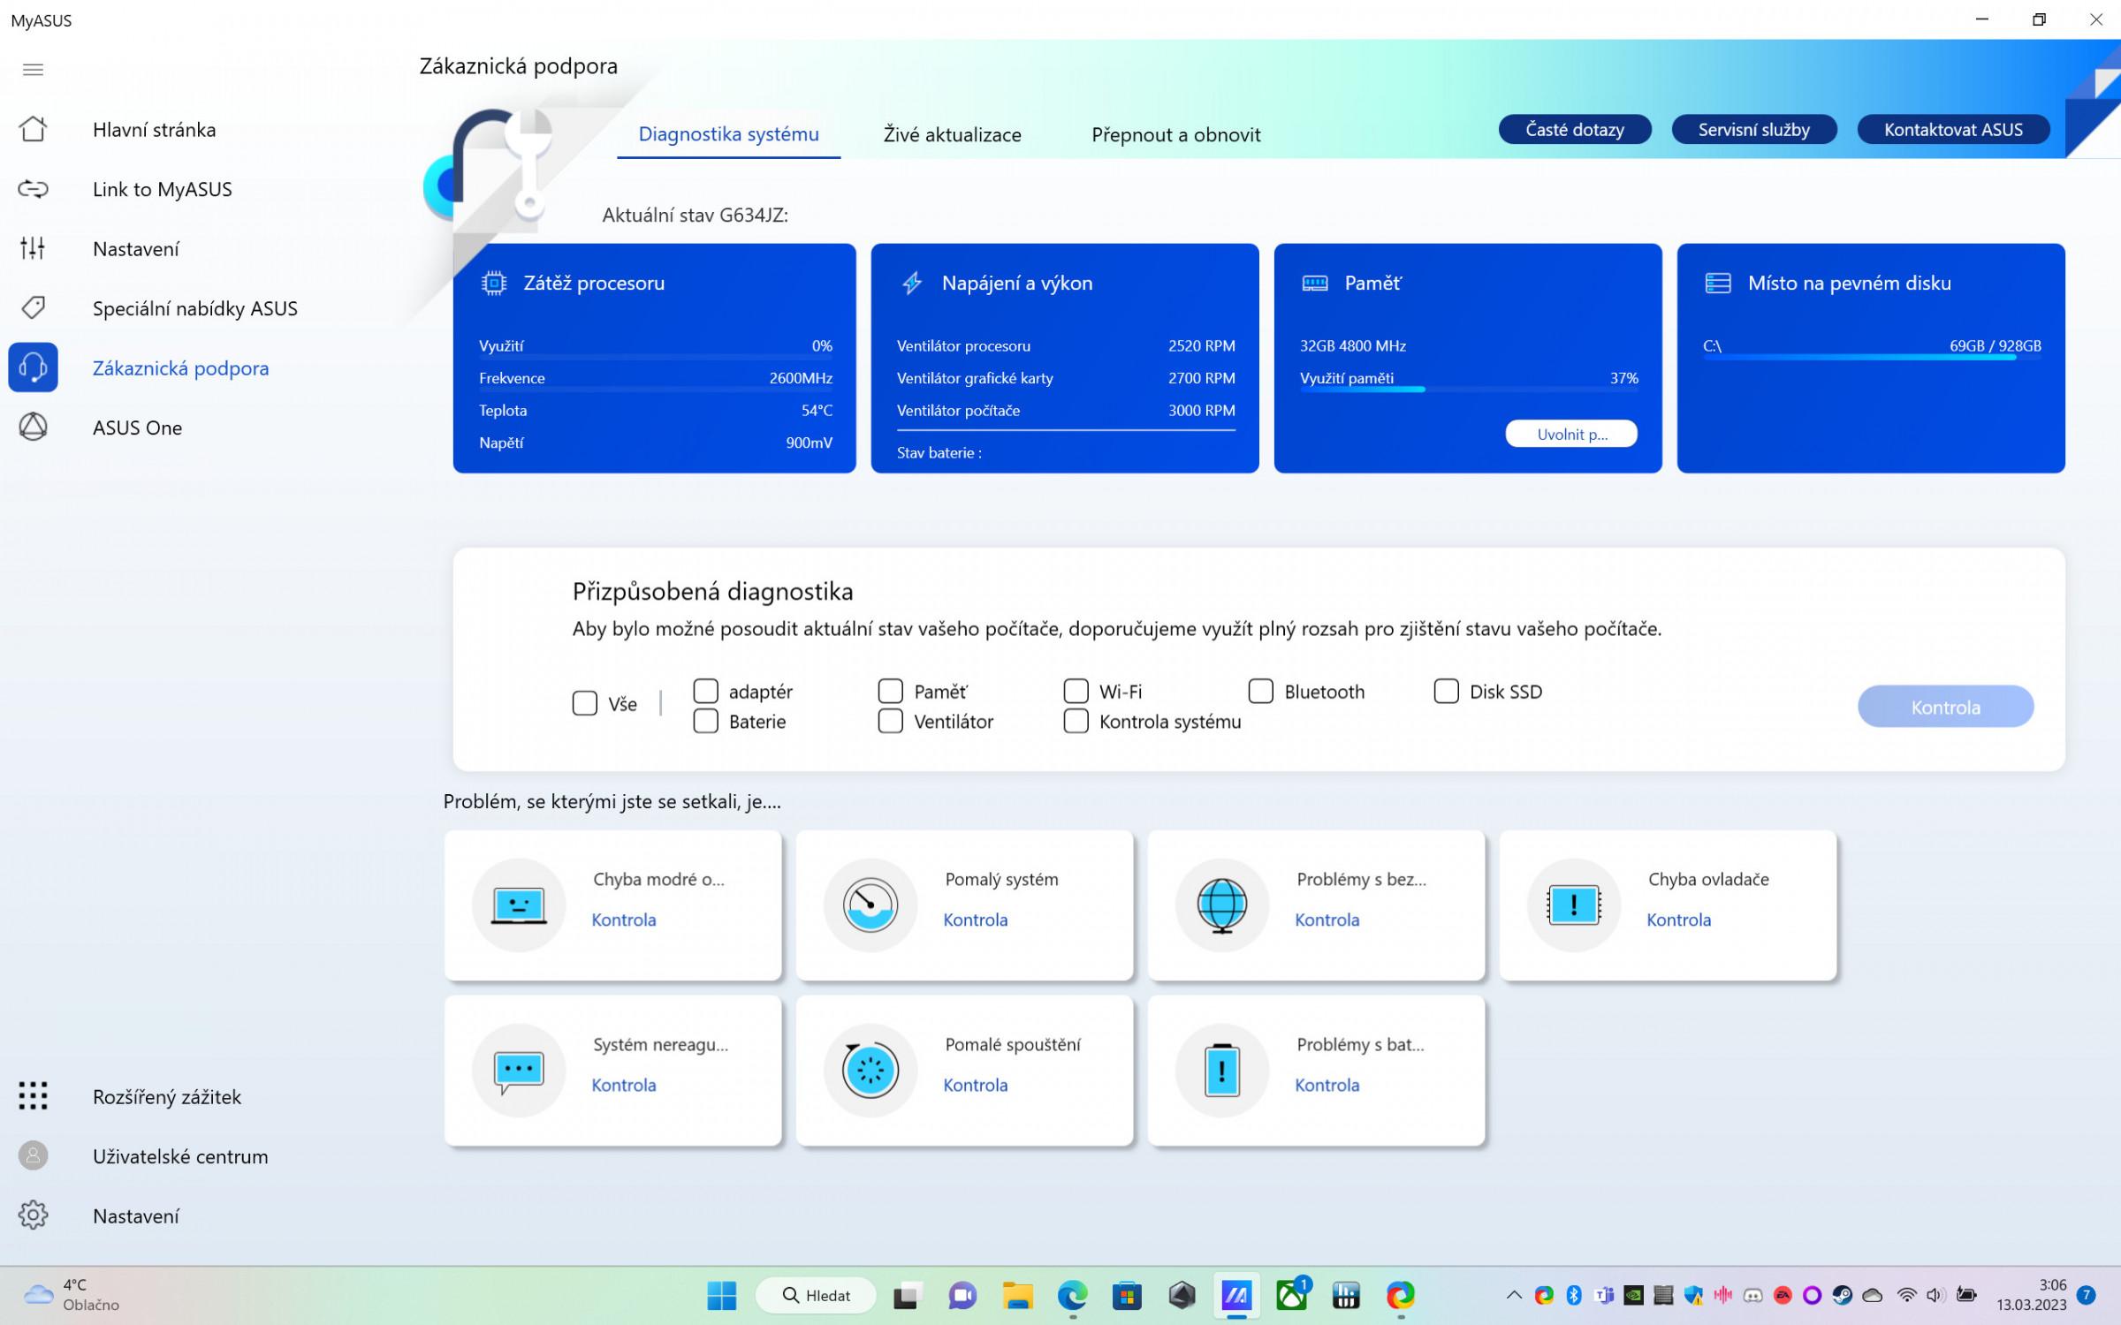Select the Disk SSD checkbox
This screenshot has height=1325, width=2121.
click(1446, 691)
